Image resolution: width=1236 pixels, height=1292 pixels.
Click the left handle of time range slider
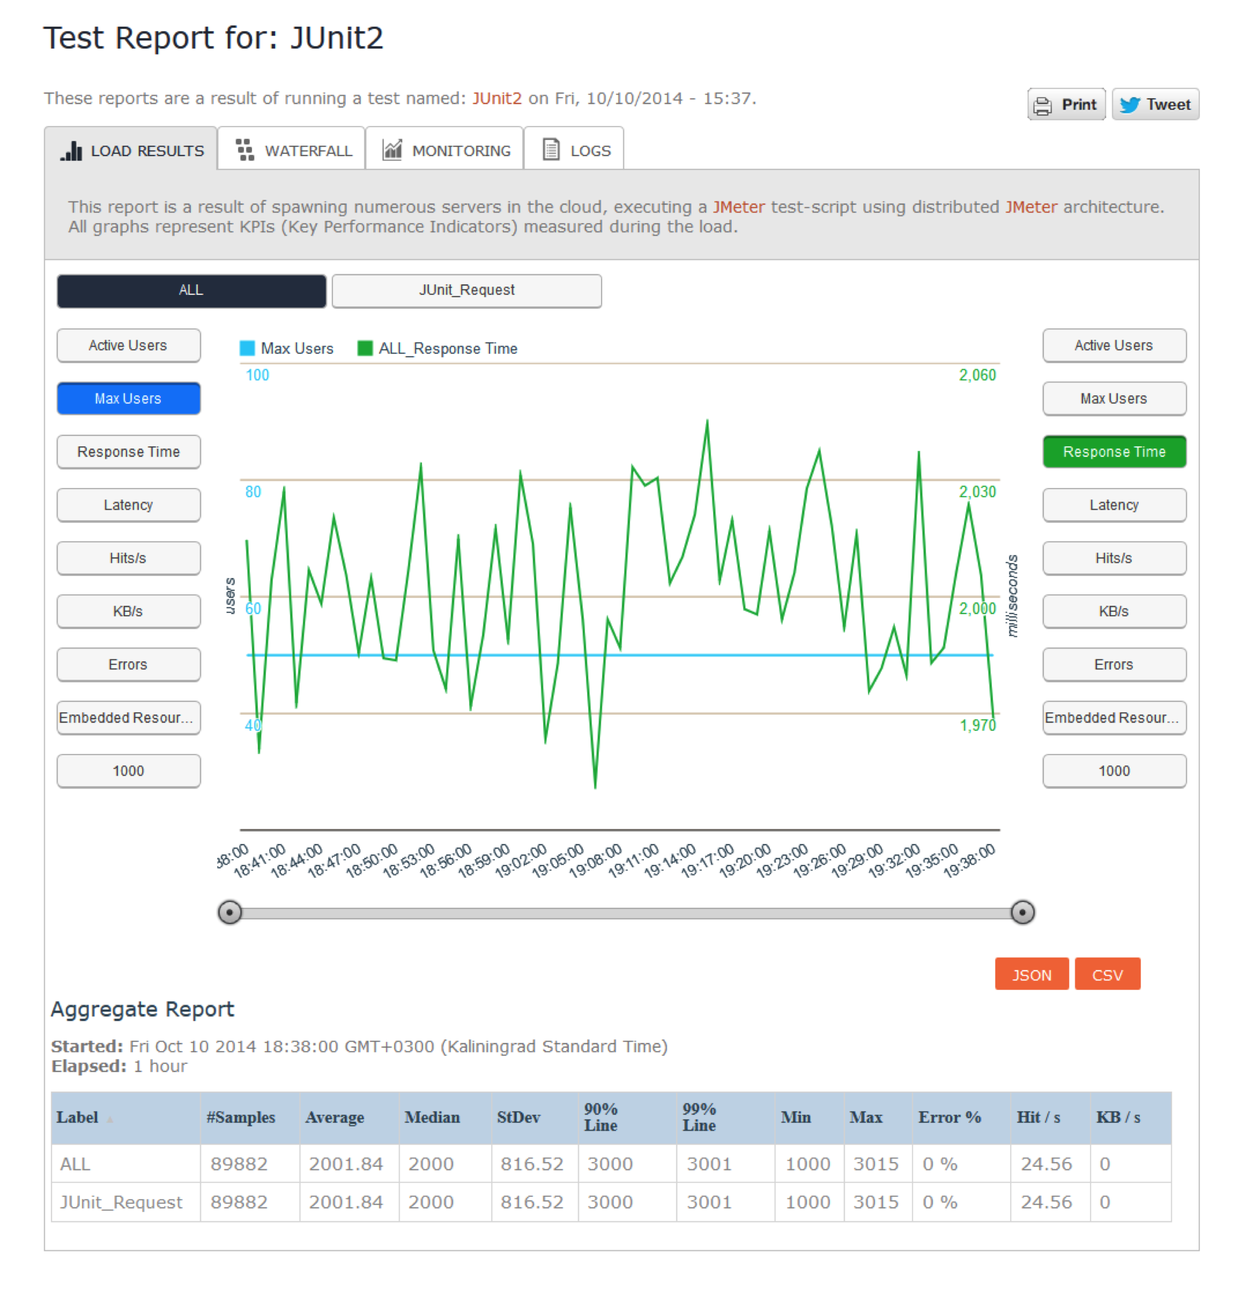[229, 912]
